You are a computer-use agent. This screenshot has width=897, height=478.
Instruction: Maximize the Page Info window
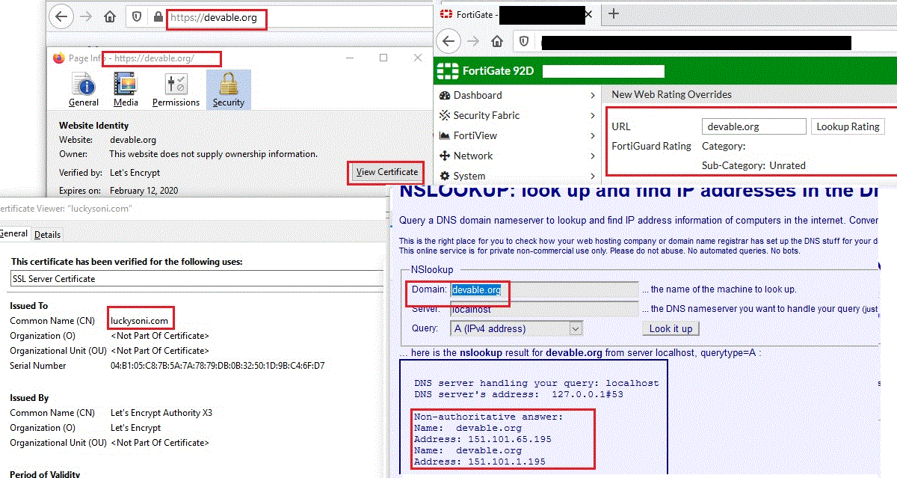point(383,58)
